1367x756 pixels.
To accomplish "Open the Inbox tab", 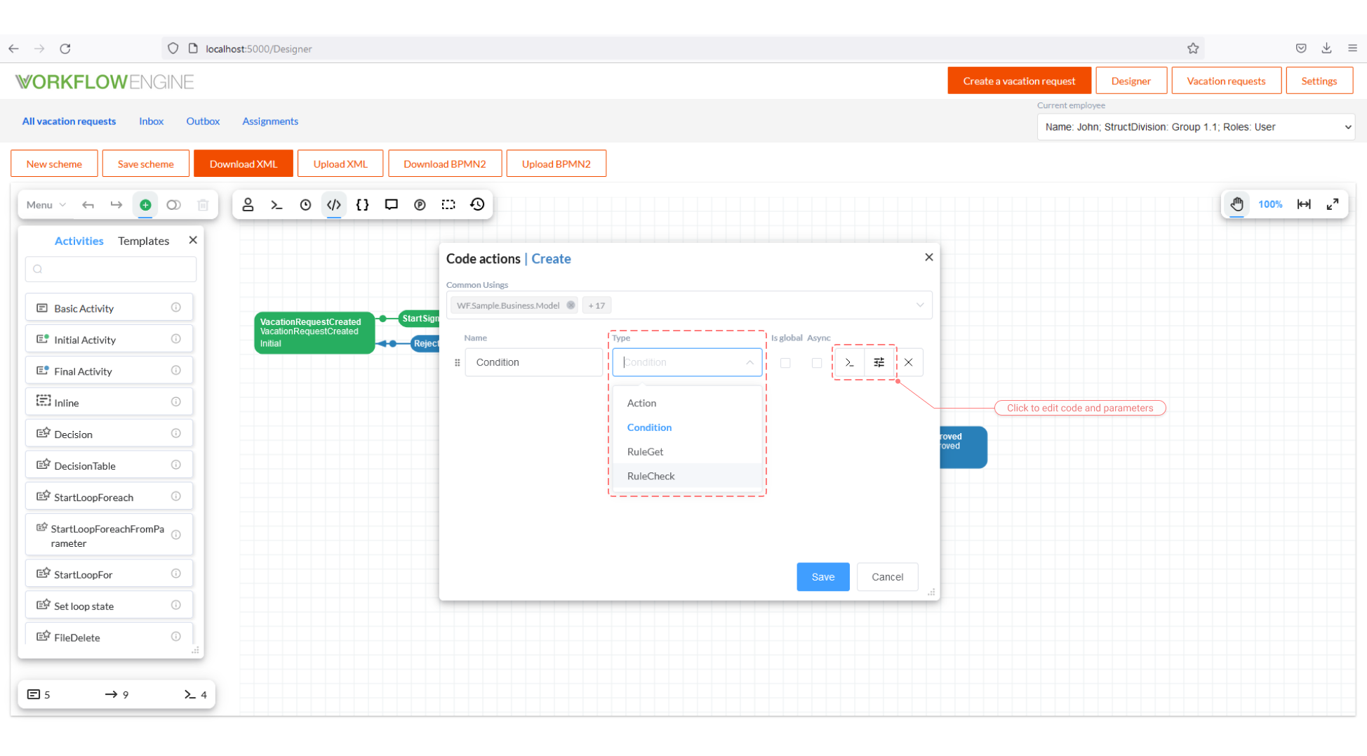I will (151, 121).
